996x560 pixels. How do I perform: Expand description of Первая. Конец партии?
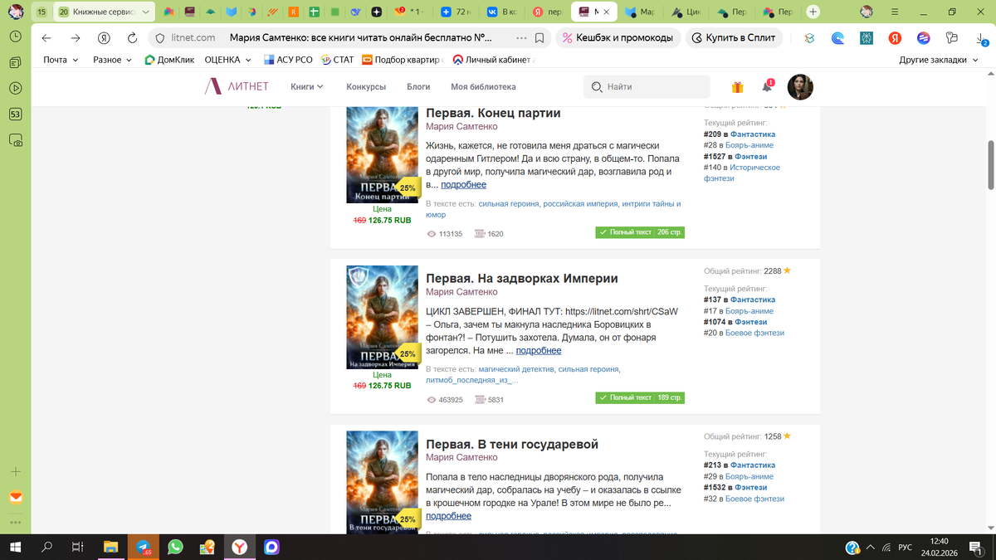(463, 185)
